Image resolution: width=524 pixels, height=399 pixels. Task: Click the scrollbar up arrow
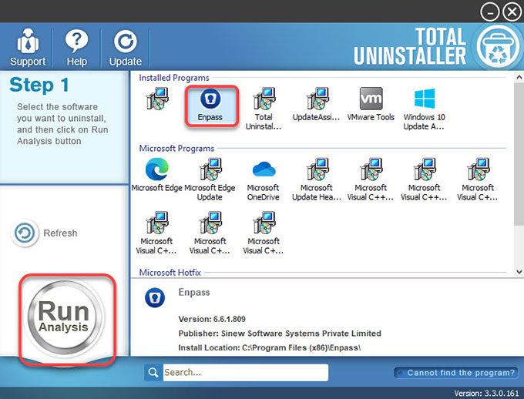pos(519,78)
